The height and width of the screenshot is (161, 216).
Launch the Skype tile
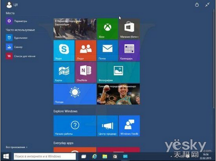(64, 51)
